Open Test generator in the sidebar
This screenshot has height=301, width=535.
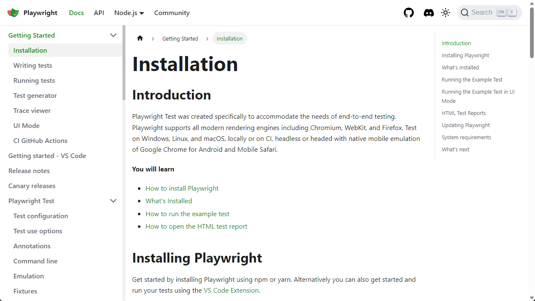tap(65, 95)
